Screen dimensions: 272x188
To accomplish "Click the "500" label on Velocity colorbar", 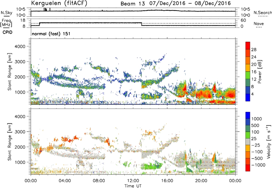I will 255,125.
